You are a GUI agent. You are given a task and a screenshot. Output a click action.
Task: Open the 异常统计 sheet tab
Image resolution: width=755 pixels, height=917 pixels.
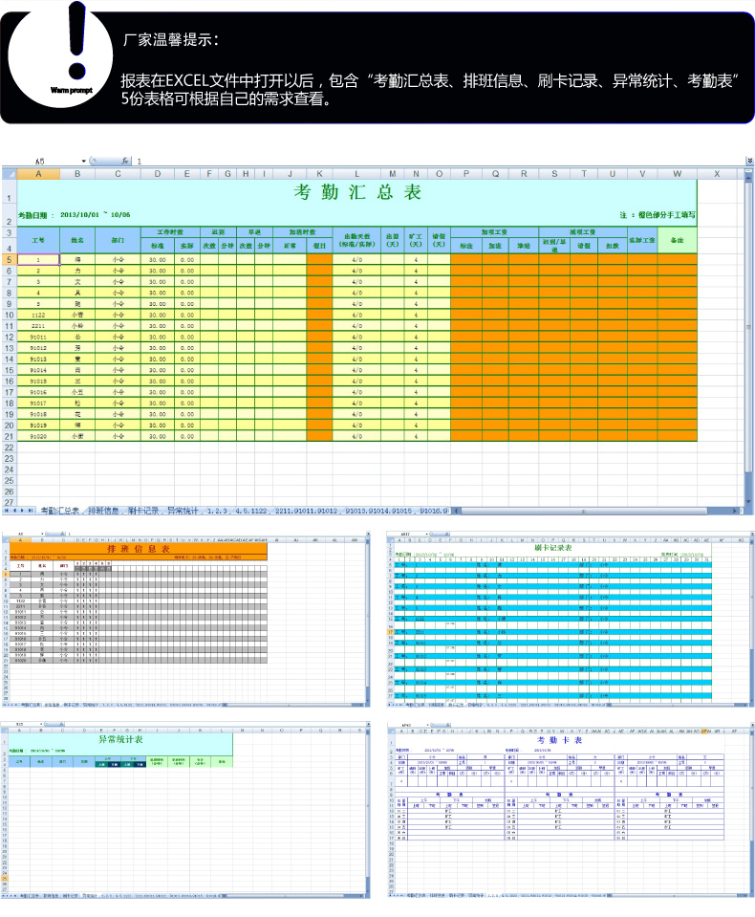[x=183, y=511]
